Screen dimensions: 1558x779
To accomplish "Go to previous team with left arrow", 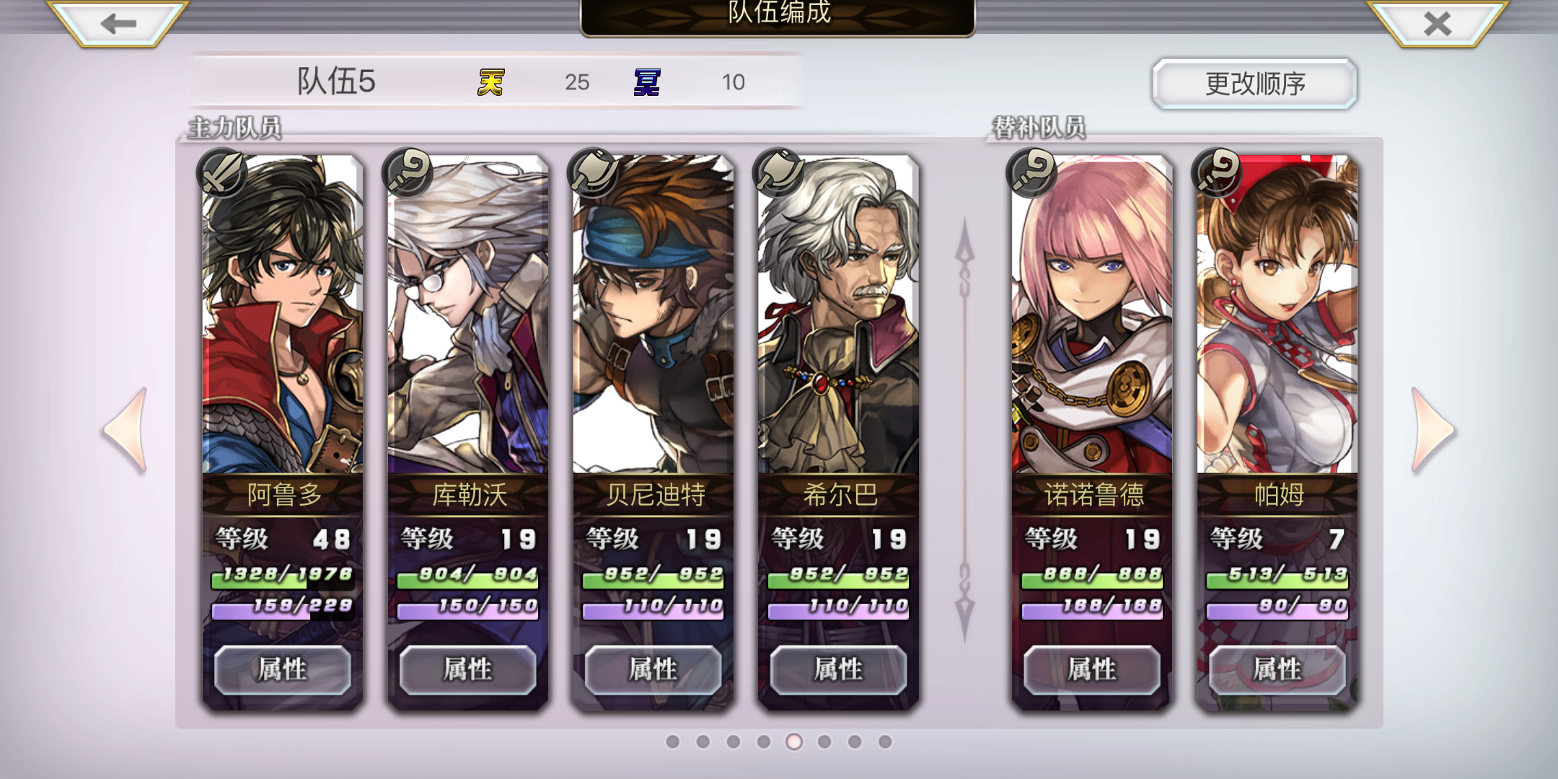I will click(127, 431).
